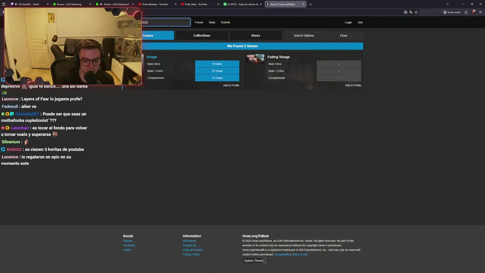Close the HowLongToBeat Search tab

point(304,4)
